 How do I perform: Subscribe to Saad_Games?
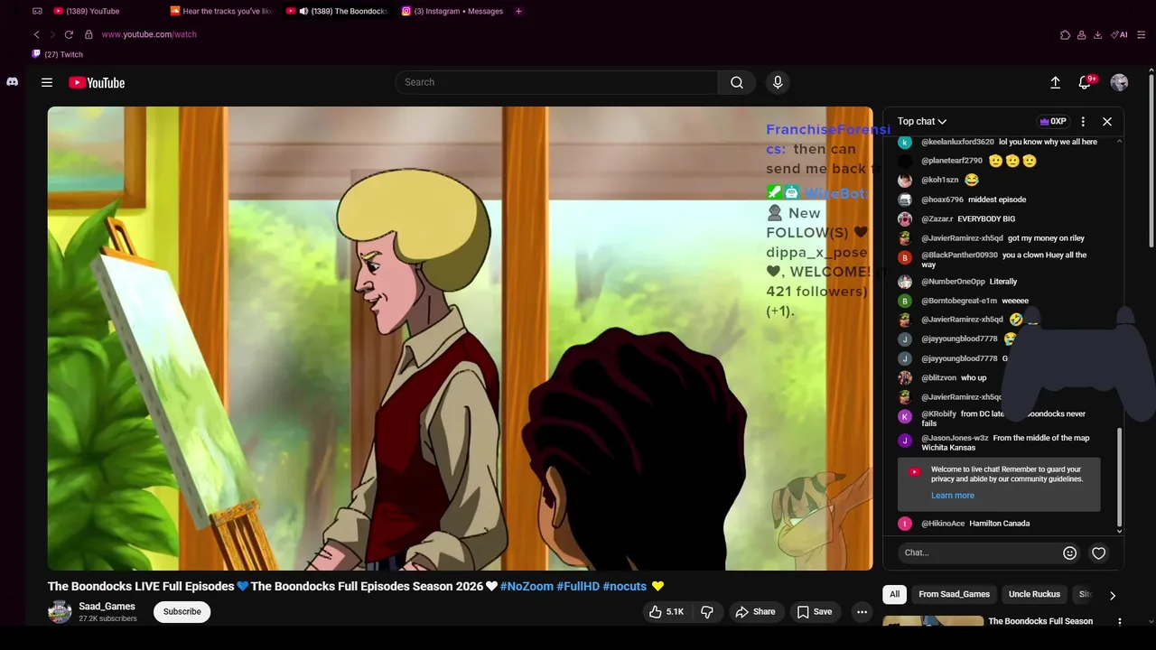coord(182,612)
